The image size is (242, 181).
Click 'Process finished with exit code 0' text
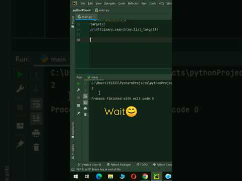point(123,99)
